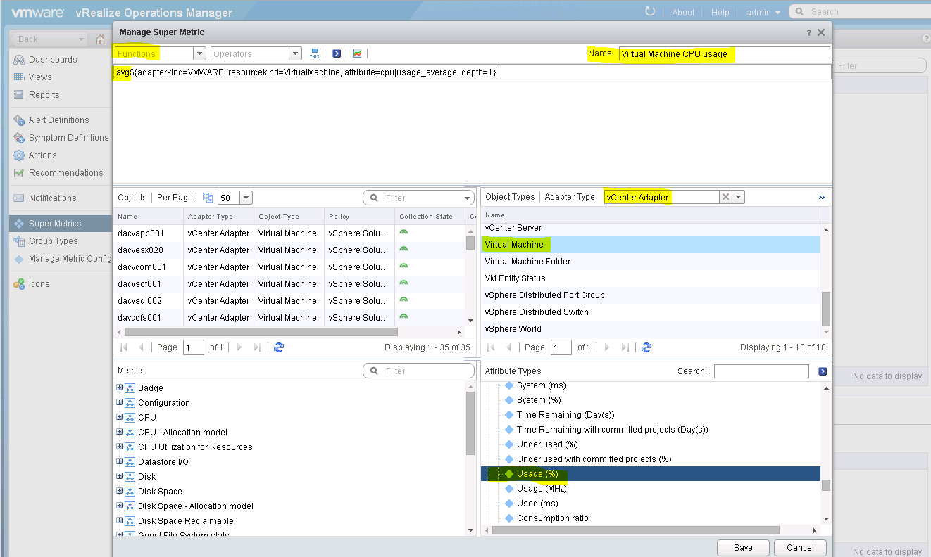Open the admin user menu
Viewport: 931px width, 557px height.
click(763, 12)
